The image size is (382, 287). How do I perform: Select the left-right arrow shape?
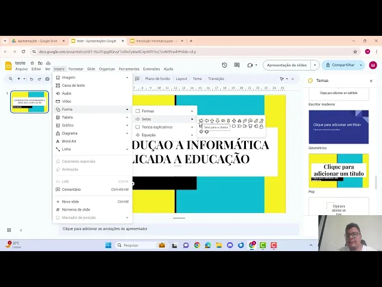pyautogui.click(x=223, y=121)
